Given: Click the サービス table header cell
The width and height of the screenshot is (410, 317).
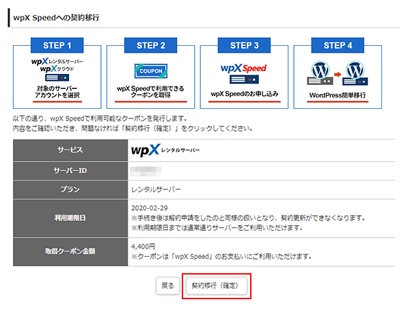Looking at the screenshot, I should (x=70, y=150).
